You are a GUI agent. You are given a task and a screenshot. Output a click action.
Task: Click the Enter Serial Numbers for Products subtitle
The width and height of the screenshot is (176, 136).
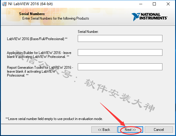[x=56, y=18]
